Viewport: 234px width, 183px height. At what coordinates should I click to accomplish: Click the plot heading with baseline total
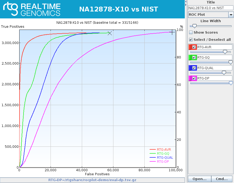coord(97,23)
